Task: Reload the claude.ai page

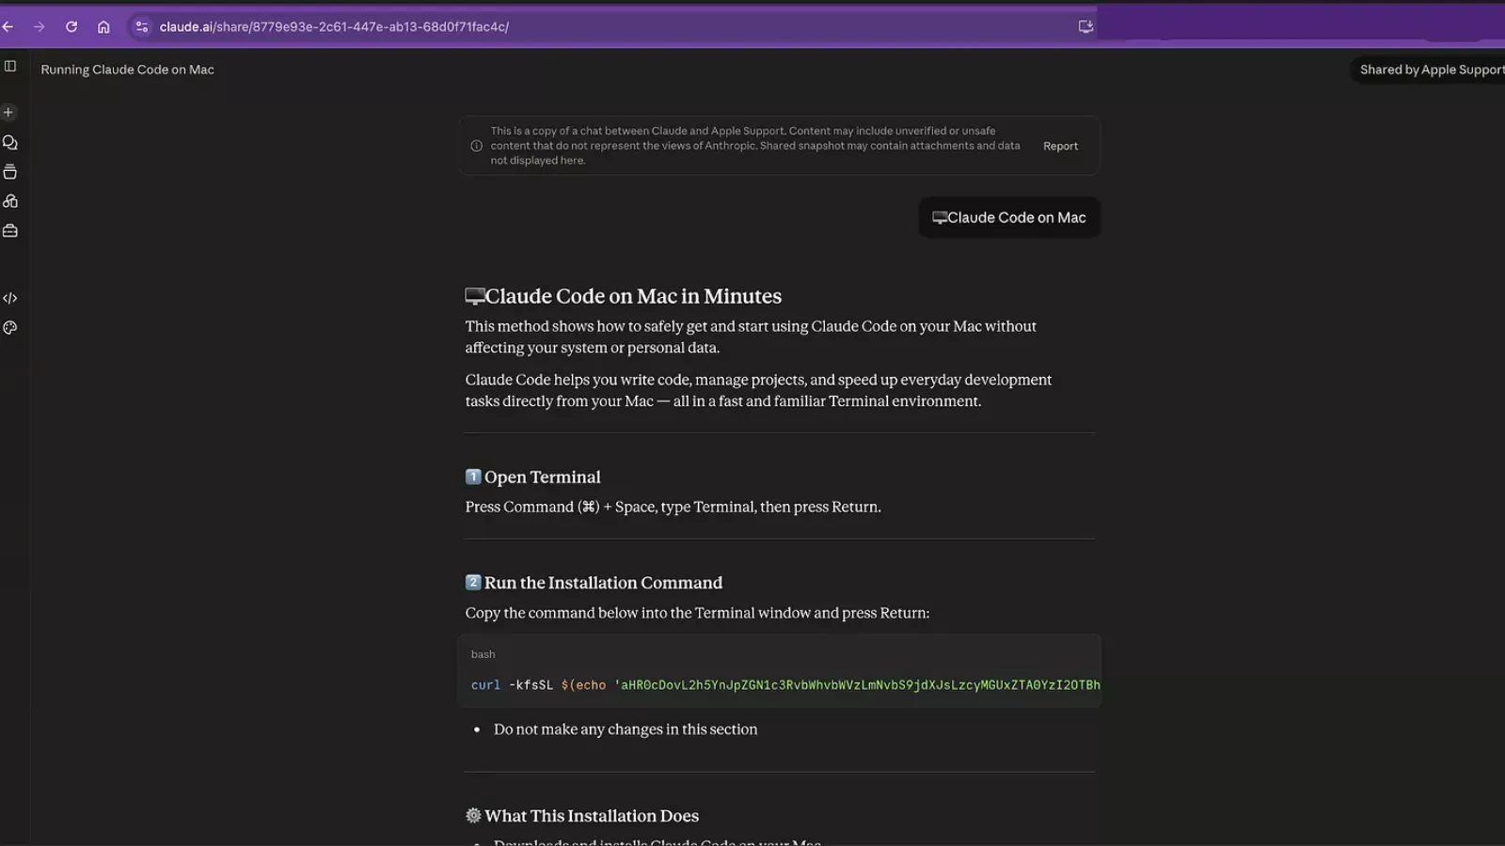Action: point(71,26)
